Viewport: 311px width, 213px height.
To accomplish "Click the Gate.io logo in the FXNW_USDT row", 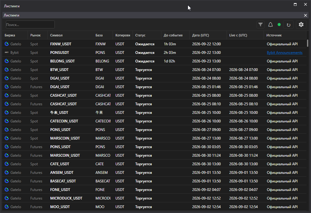I will 7,44.
